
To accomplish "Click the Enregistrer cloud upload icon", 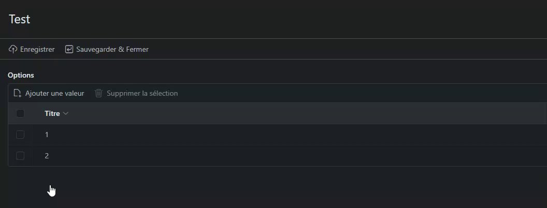I will click(x=13, y=49).
